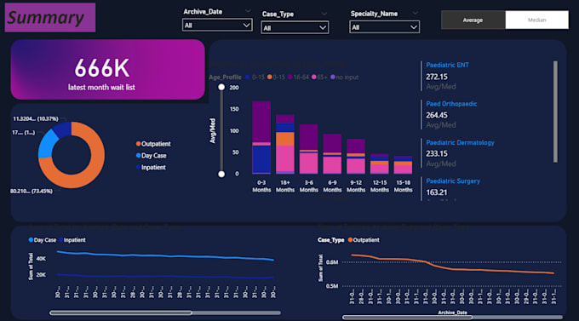
Task: Select the Outpatient legend marker in the donut chart
Action: coord(138,144)
